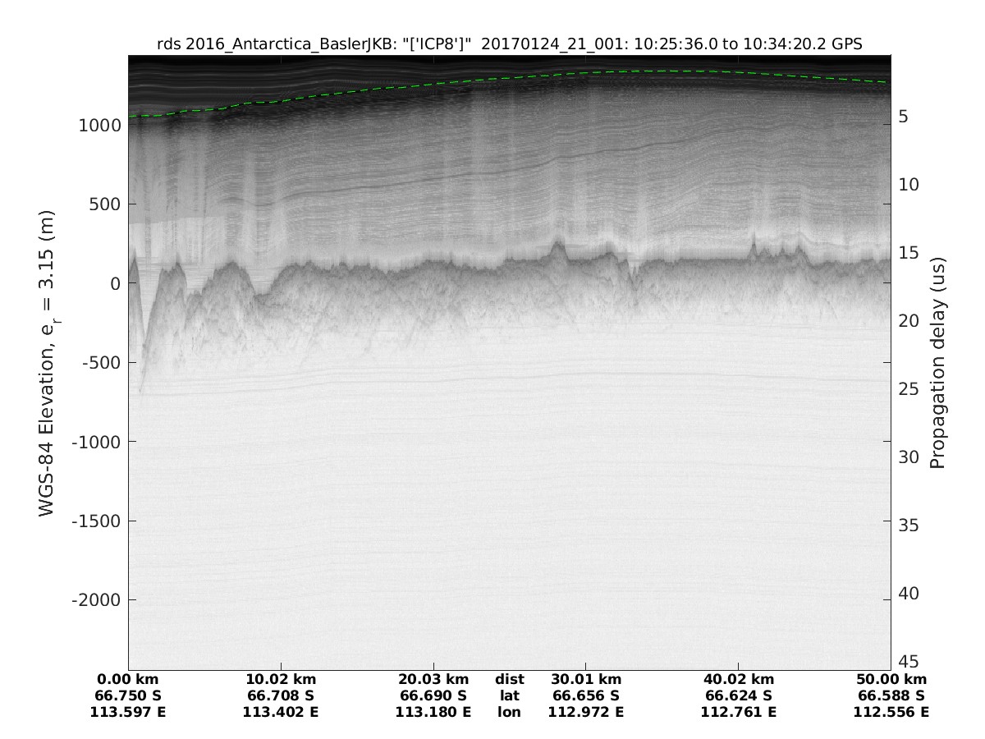Select the 25 propagation delay tick label
The image size is (985, 739).
pos(909,388)
